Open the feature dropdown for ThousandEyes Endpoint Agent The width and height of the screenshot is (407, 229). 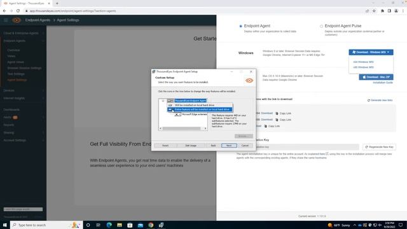[170, 101]
